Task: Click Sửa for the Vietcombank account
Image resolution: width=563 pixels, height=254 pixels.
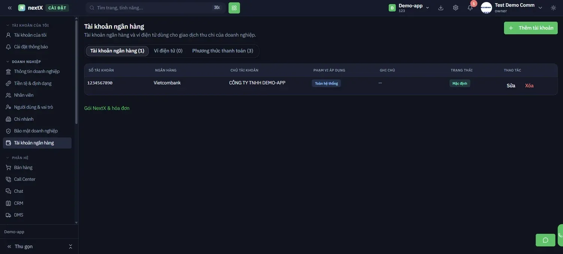Action: click(x=511, y=85)
